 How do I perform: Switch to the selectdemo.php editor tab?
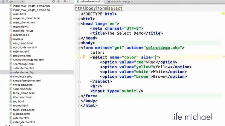(120, 1)
